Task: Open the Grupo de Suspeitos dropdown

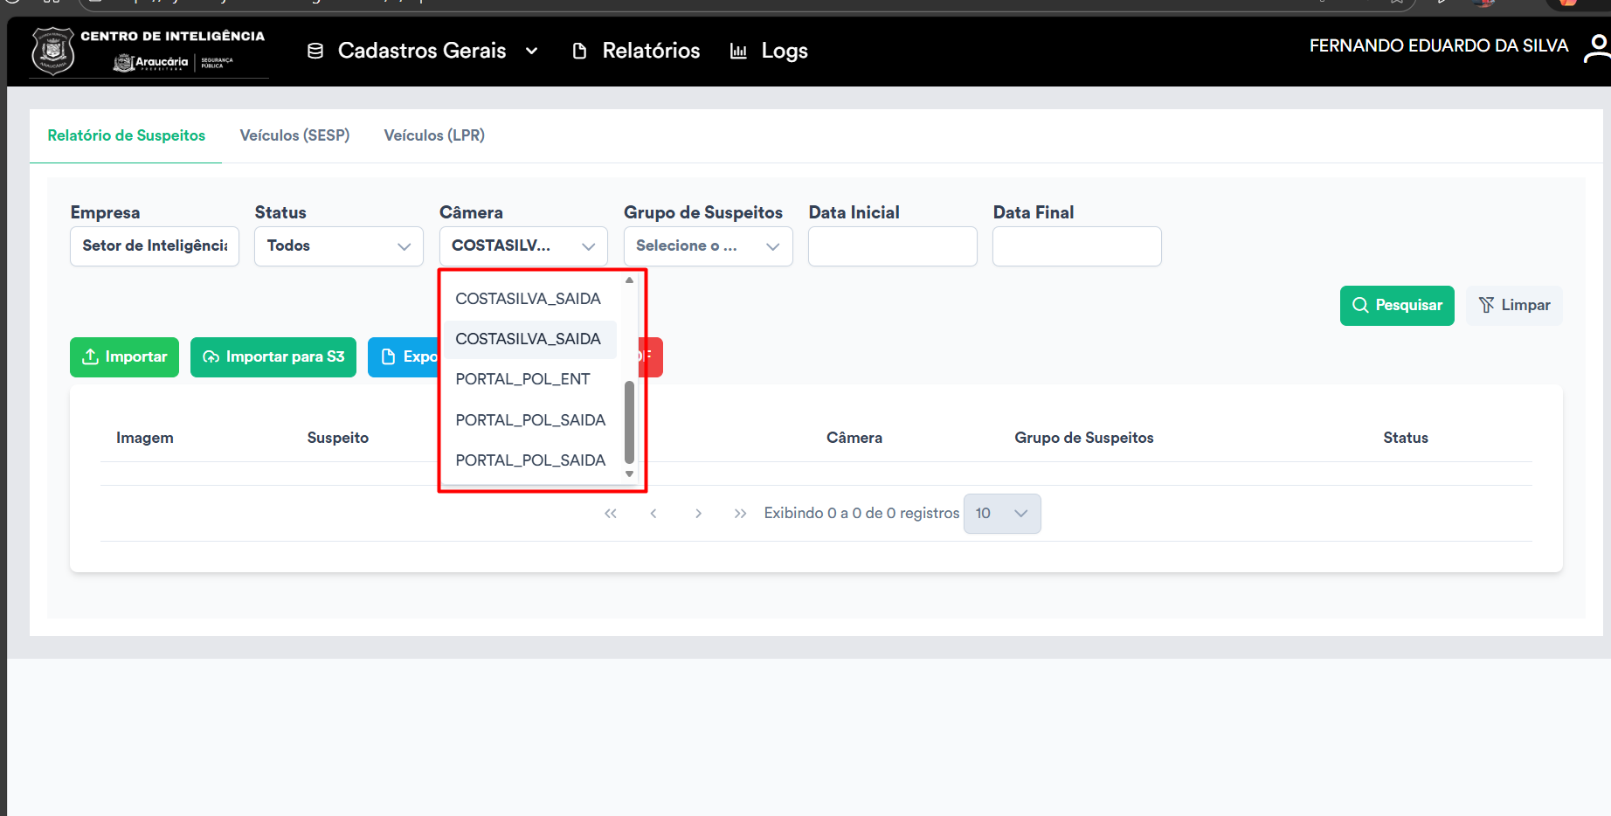Action: coord(708,246)
